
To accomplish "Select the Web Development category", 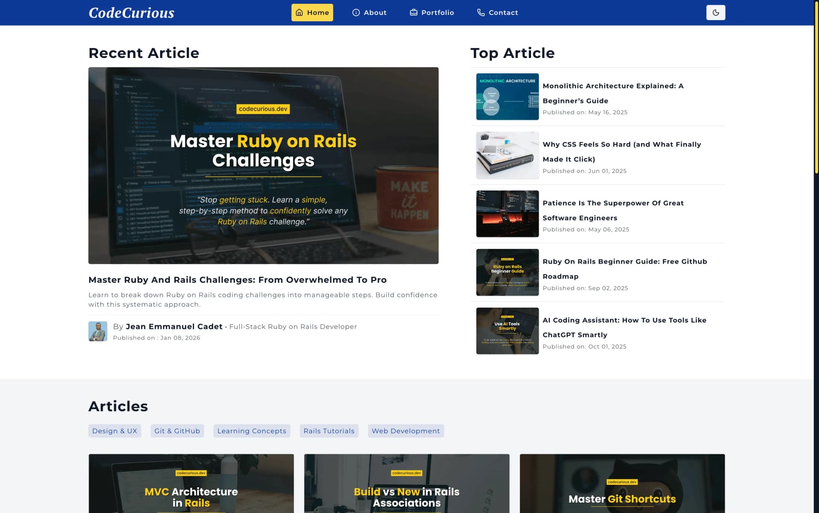I will pyautogui.click(x=406, y=431).
